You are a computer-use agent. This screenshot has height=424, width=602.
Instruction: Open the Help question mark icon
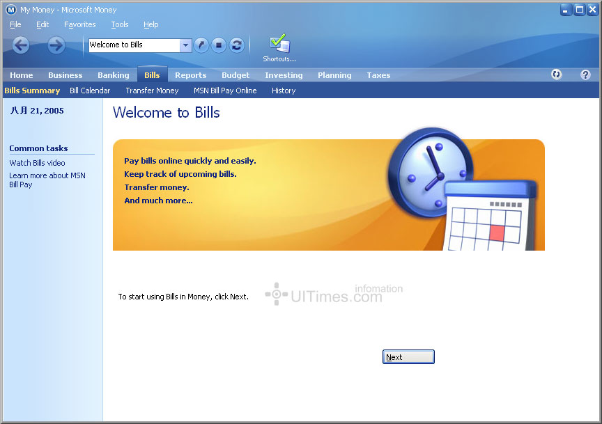[585, 74]
